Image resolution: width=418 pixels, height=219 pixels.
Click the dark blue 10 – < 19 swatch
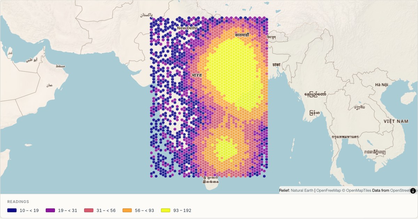[12, 210]
